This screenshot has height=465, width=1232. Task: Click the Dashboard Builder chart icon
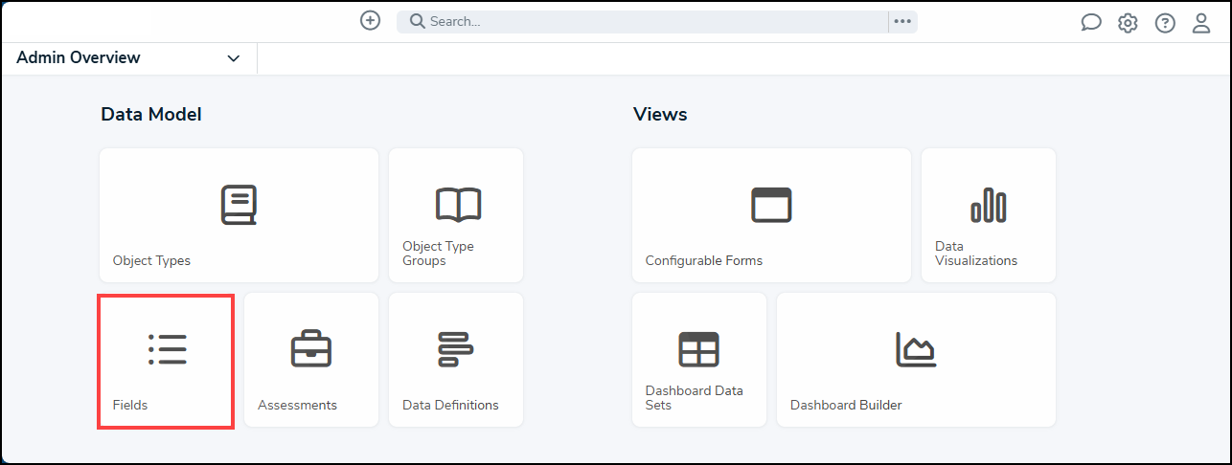(x=916, y=349)
